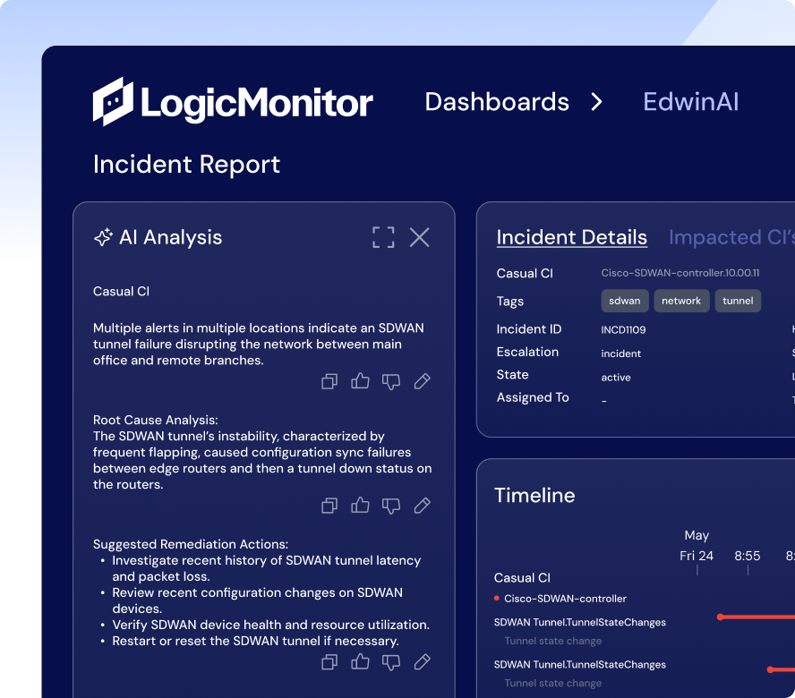Thumbs down the Casual CI summary
Viewport: 795px width, 698px height.
click(391, 382)
